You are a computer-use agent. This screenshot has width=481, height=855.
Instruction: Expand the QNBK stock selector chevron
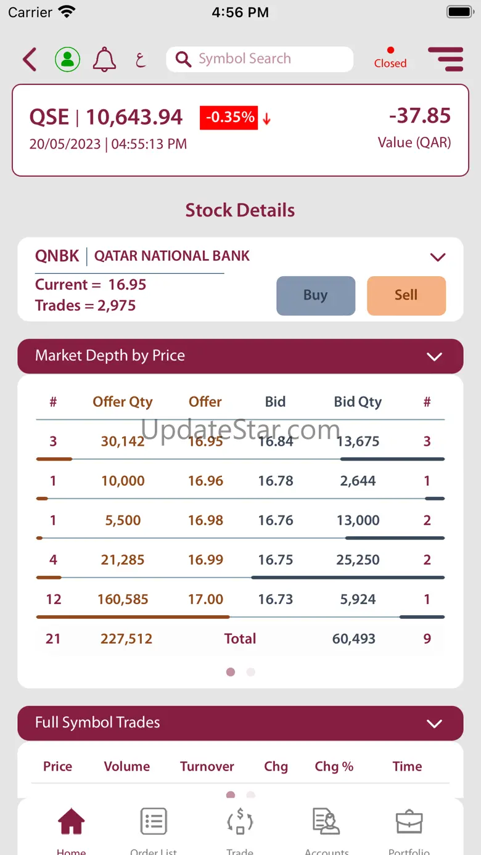pos(438,257)
